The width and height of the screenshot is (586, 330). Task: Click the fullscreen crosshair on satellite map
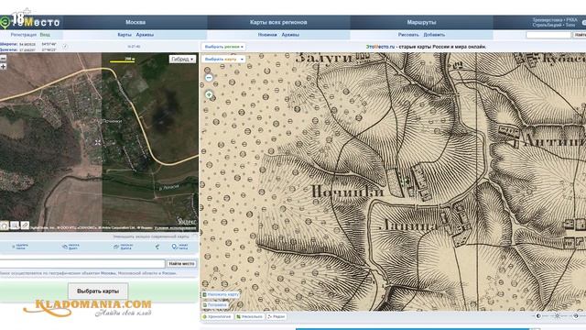click(98, 143)
